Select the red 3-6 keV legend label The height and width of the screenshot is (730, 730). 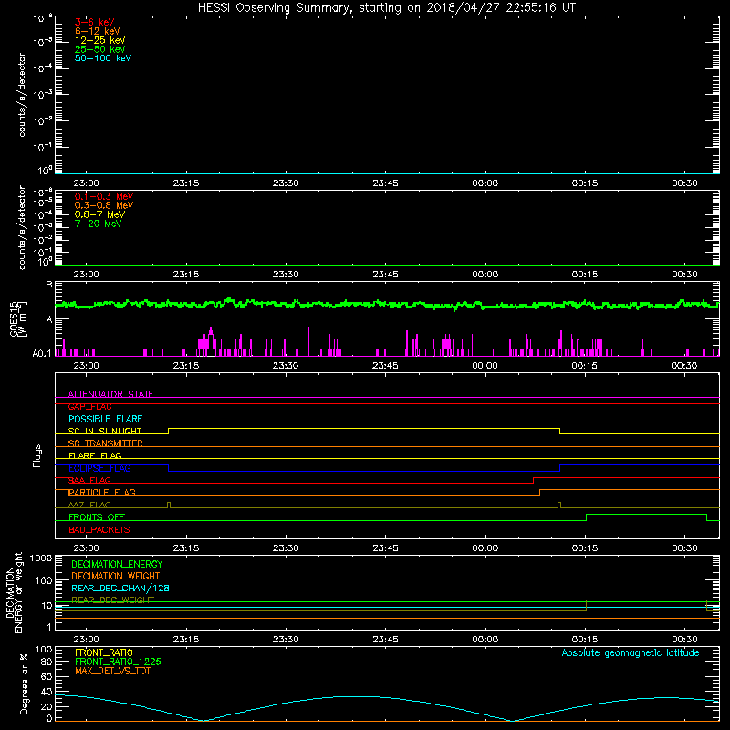pos(95,22)
